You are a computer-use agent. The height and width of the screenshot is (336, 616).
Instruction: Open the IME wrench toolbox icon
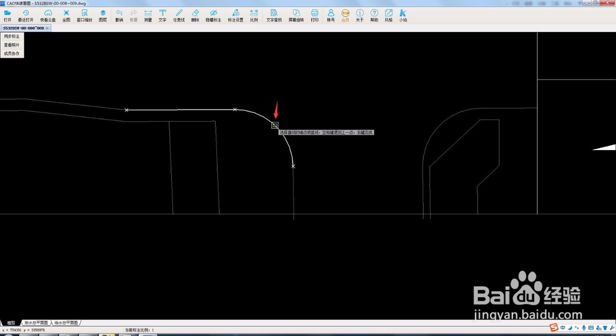[612, 328]
